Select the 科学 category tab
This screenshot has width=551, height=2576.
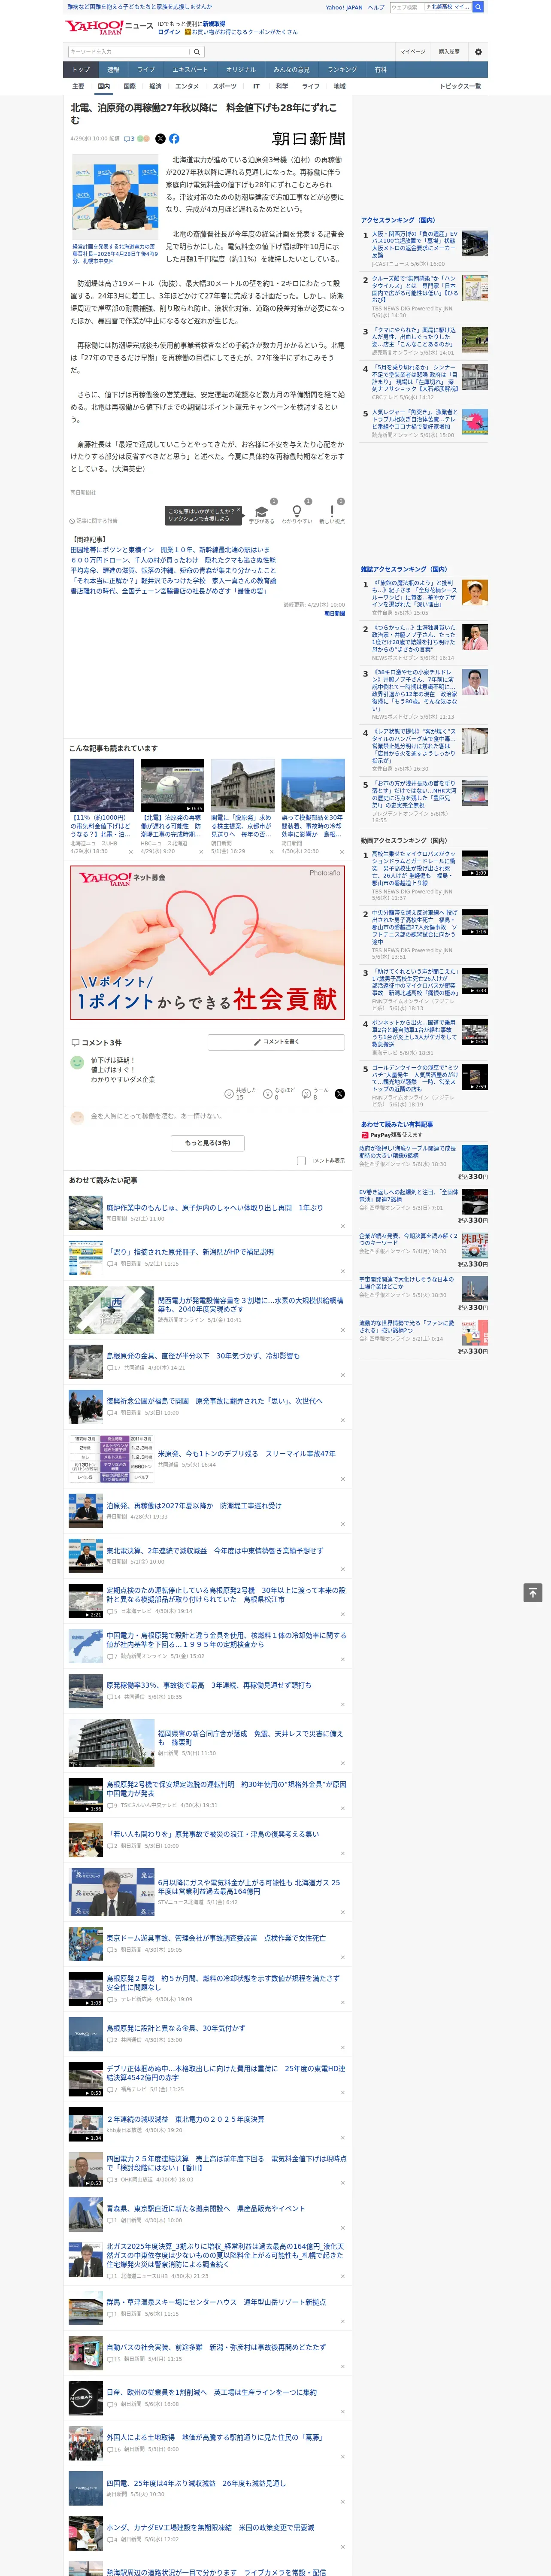(x=282, y=86)
